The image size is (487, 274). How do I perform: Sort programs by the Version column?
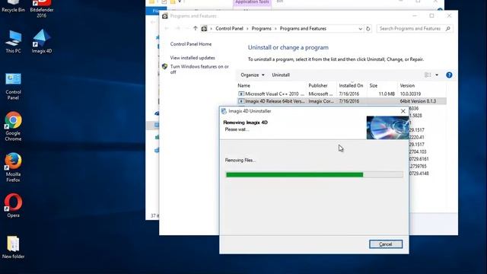(x=407, y=85)
